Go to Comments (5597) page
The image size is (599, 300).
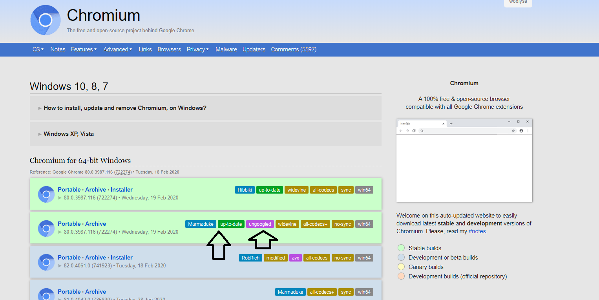pos(294,49)
